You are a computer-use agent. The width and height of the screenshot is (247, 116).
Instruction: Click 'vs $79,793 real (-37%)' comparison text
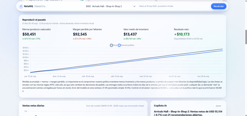(31, 39)
